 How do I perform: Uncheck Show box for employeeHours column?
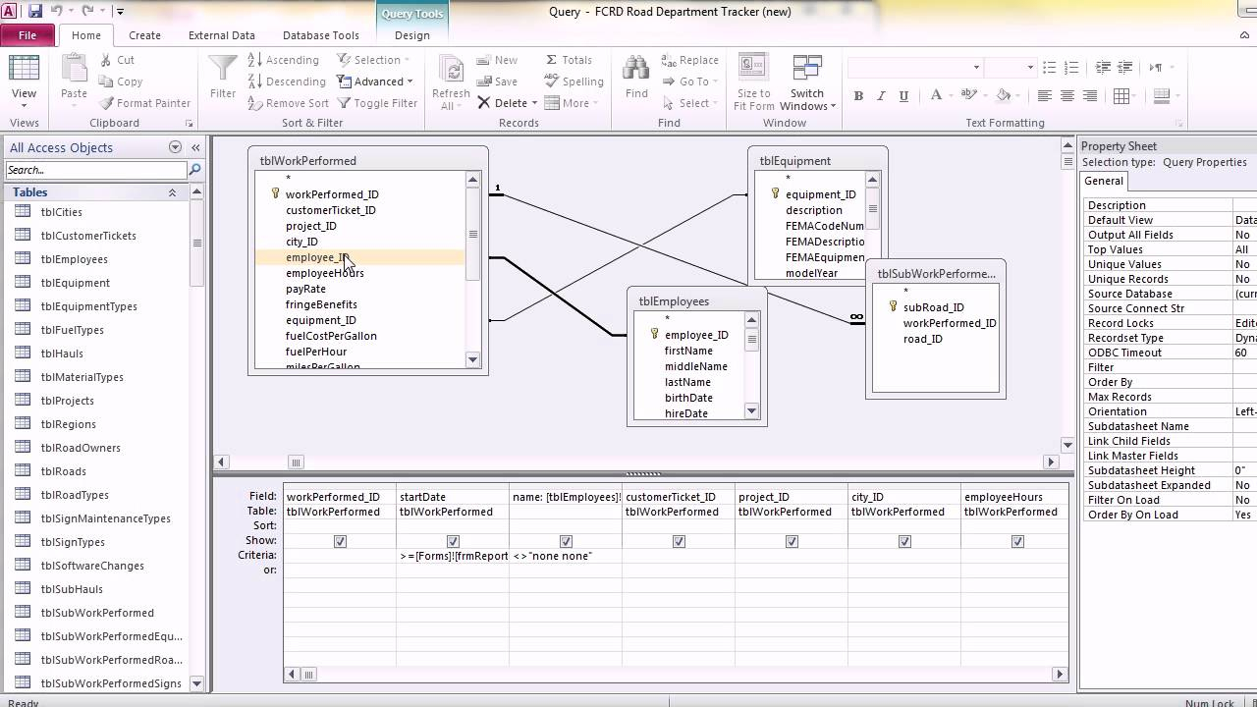tap(1017, 541)
